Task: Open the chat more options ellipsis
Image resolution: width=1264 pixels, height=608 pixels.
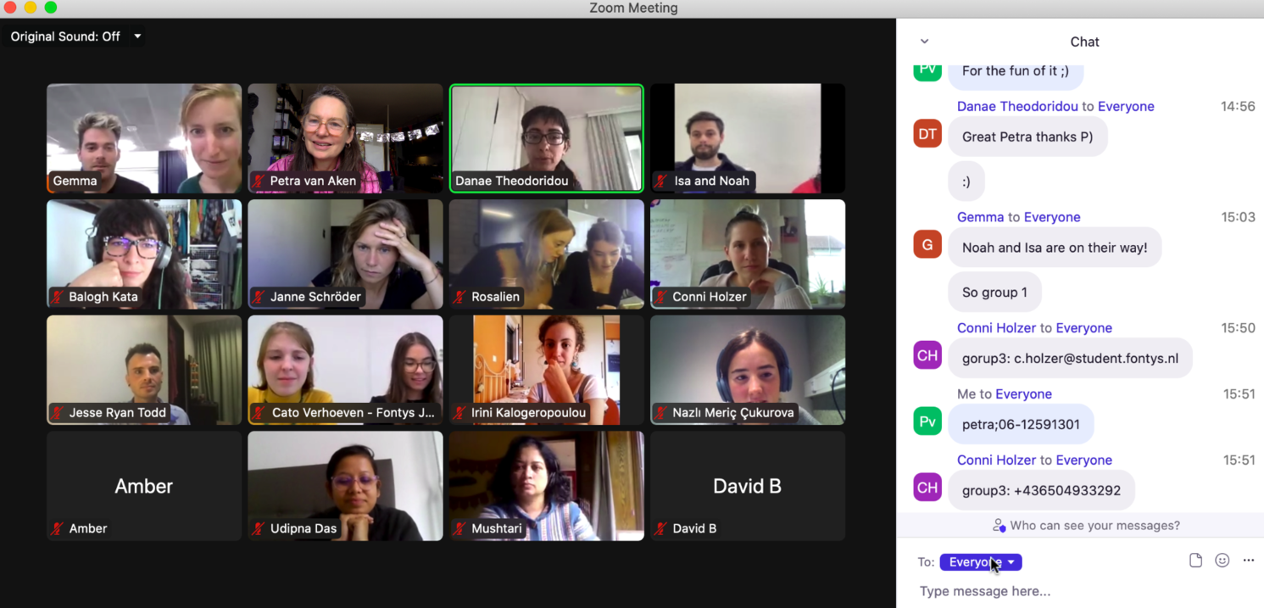Action: [x=1249, y=561]
